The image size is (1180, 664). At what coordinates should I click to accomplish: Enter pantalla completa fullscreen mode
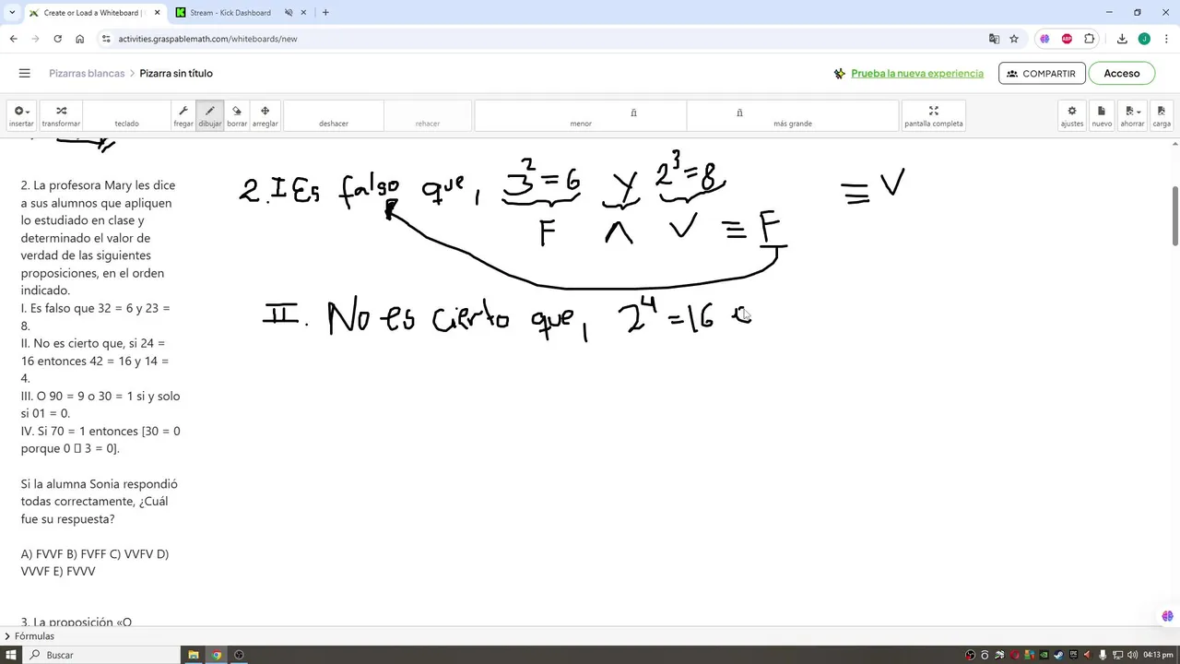click(x=934, y=115)
